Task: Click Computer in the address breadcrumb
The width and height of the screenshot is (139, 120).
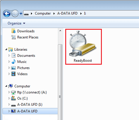Action: (x=43, y=13)
